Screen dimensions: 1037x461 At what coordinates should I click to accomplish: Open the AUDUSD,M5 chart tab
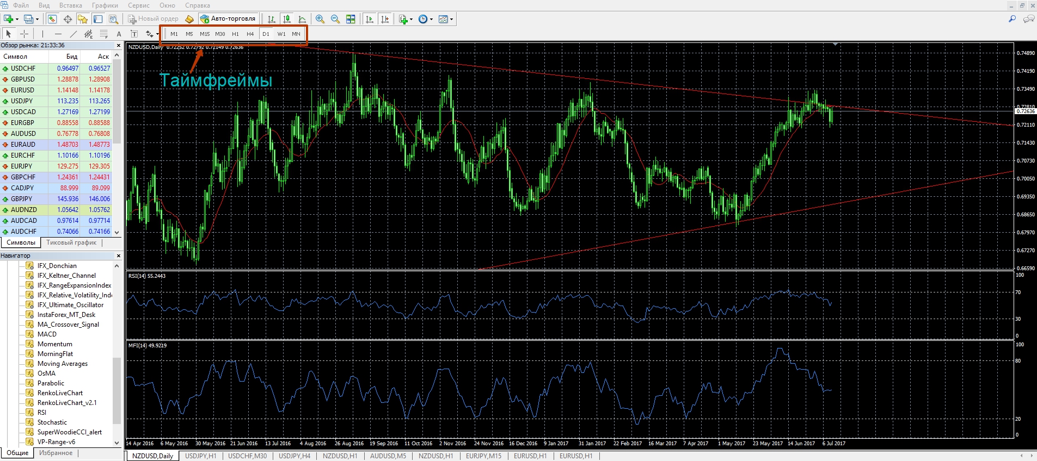point(388,456)
